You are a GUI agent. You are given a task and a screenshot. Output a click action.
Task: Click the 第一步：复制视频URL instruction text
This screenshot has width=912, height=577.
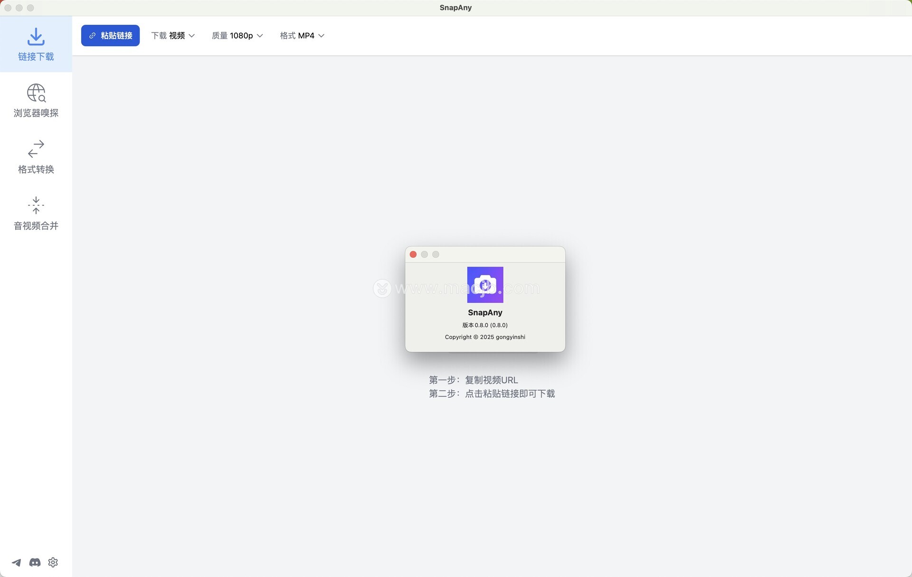tap(474, 380)
